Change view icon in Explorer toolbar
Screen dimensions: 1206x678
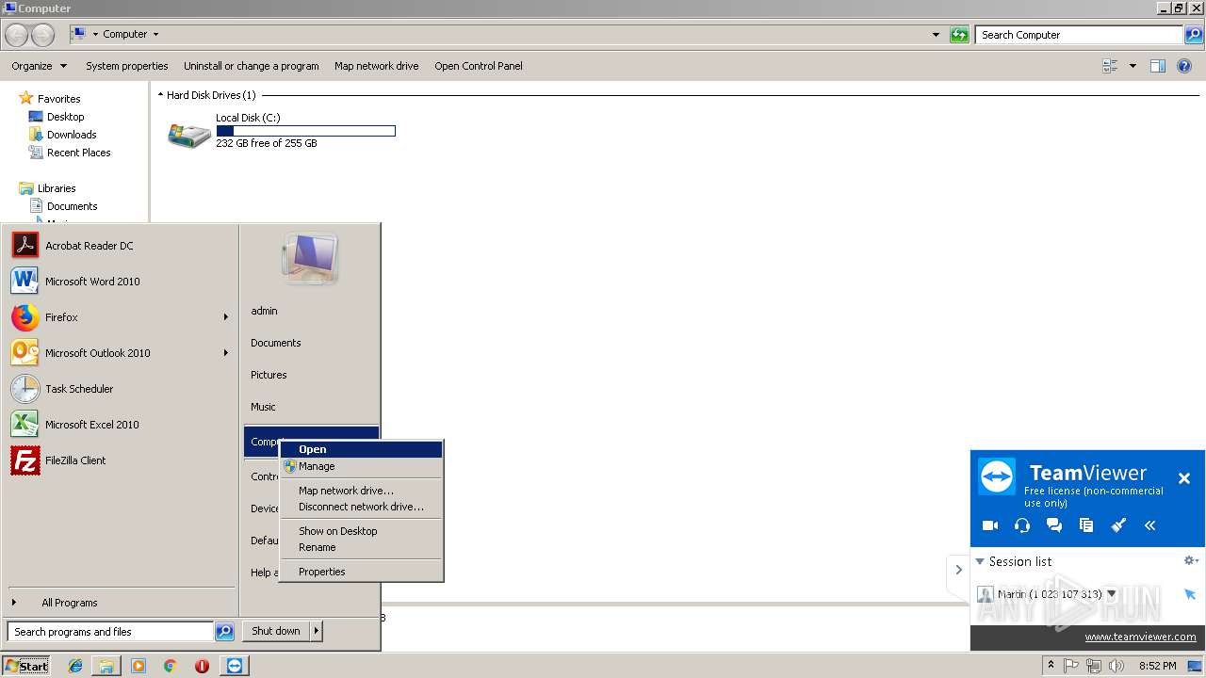1110,66
